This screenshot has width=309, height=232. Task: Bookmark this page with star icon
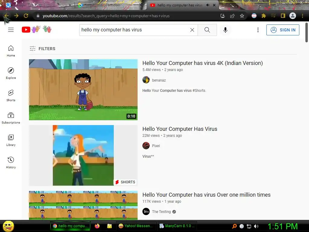coord(242,16)
